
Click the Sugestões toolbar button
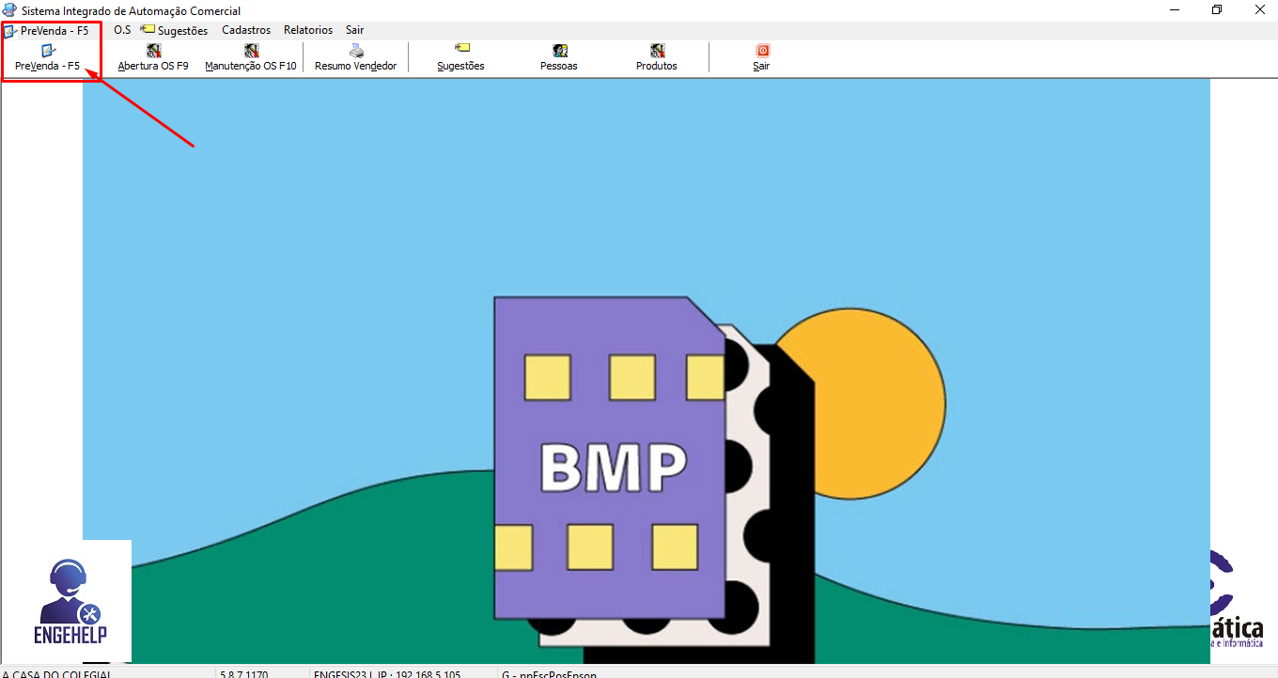(460, 58)
